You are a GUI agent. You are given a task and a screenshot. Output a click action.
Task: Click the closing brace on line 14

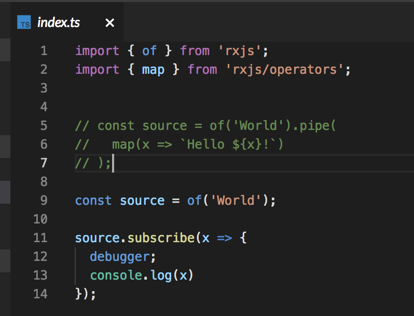tap(78, 294)
